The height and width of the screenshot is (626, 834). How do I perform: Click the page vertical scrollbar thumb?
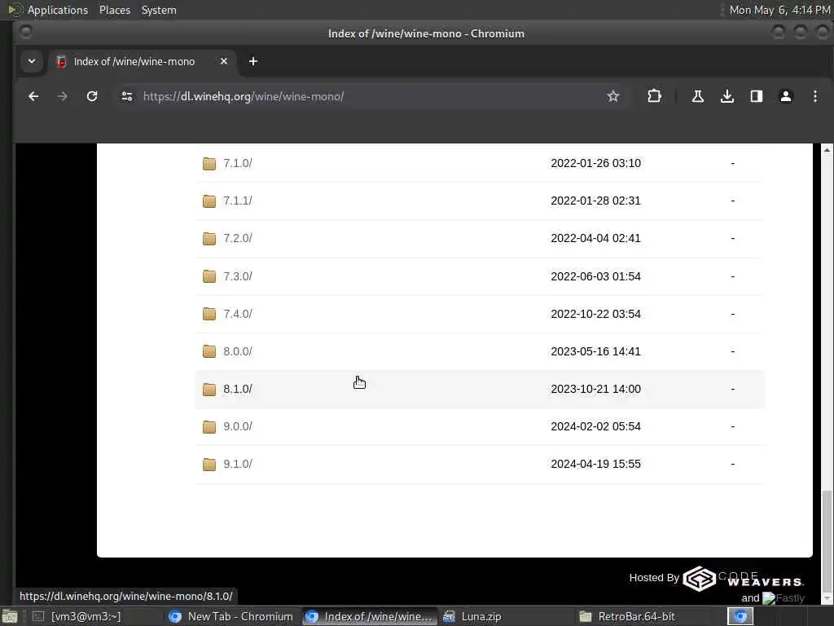click(826, 540)
